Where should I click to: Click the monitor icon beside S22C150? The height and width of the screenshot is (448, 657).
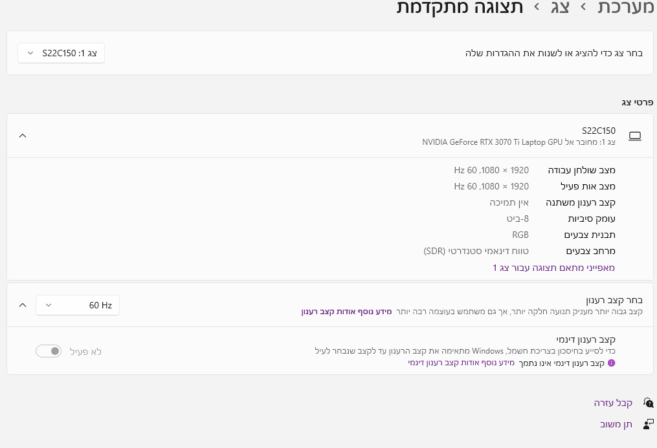point(635,136)
